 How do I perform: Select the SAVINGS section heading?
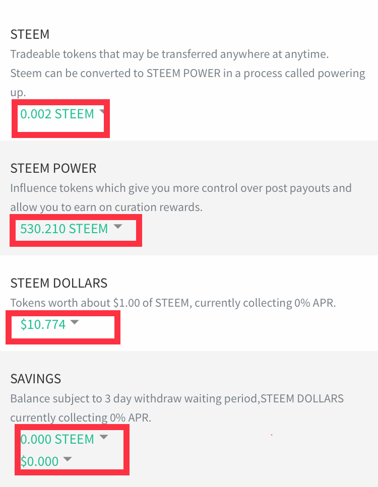point(36,379)
